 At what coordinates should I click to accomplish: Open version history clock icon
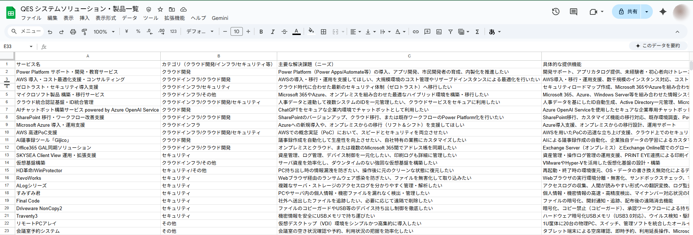coord(555,12)
